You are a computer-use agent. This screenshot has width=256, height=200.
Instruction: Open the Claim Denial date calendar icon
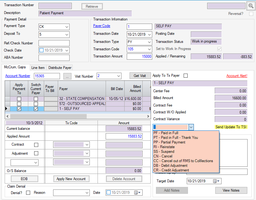(x=136, y=193)
